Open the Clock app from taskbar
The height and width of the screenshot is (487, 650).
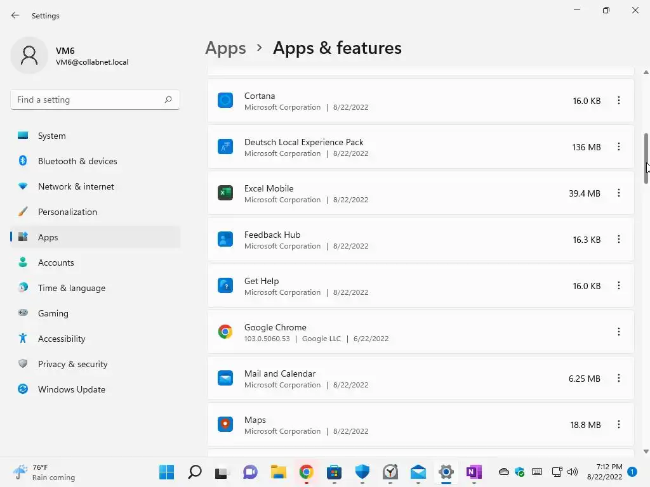(390, 472)
